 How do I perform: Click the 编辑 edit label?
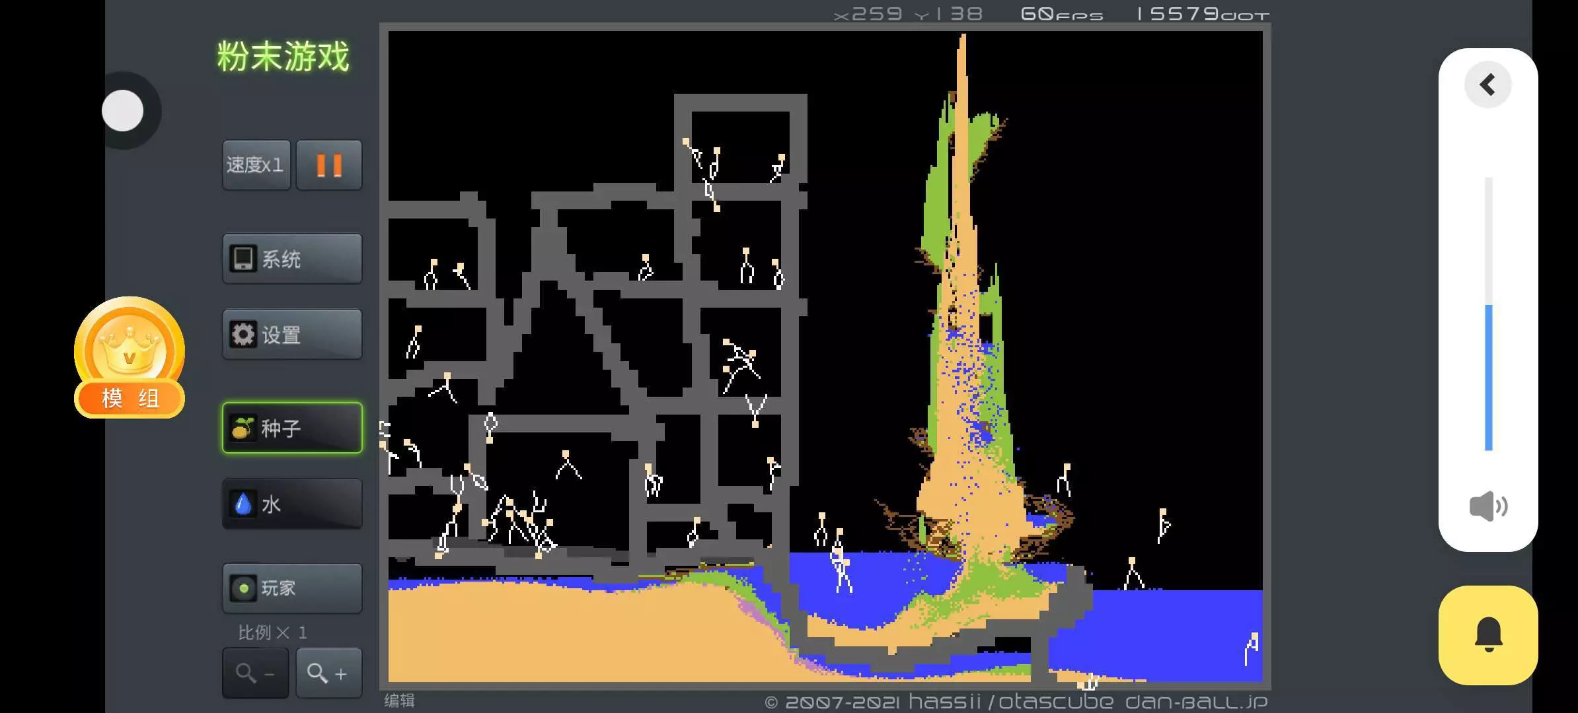point(400,700)
